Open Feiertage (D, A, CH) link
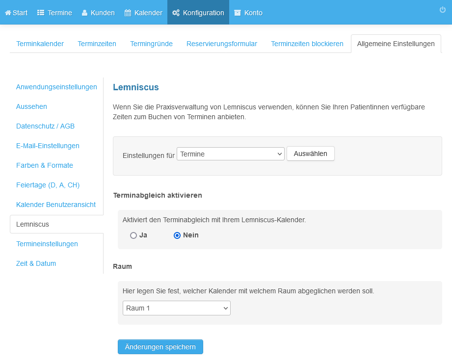 (x=48, y=185)
